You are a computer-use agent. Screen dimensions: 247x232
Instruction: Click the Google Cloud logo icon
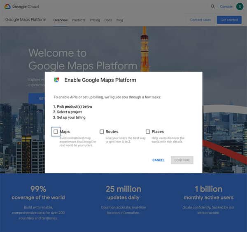click(7, 7)
